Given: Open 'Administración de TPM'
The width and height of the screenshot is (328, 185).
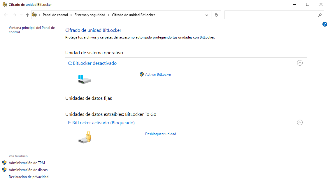Looking at the screenshot, I should tap(27, 163).
